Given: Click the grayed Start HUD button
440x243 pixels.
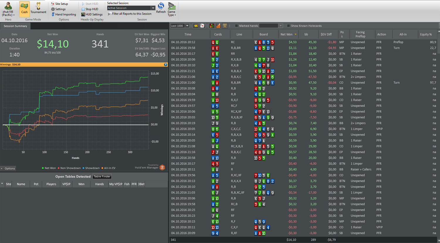Looking at the screenshot, I should click(x=90, y=4).
